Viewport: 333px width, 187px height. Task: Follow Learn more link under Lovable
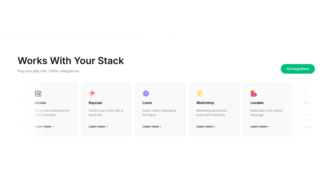[260, 127]
